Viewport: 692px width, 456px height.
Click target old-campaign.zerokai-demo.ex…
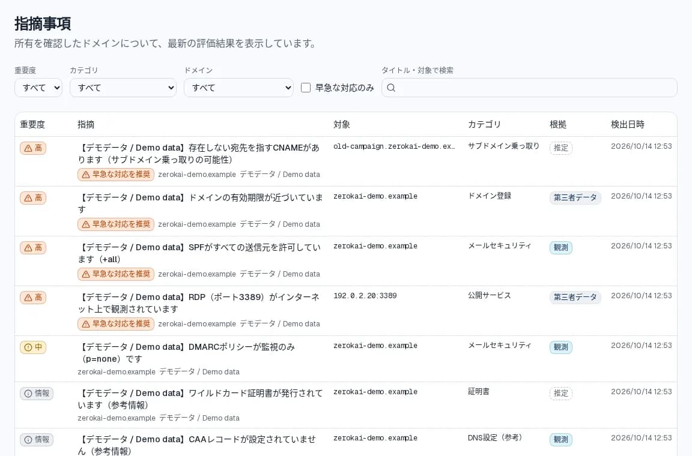(394, 146)
